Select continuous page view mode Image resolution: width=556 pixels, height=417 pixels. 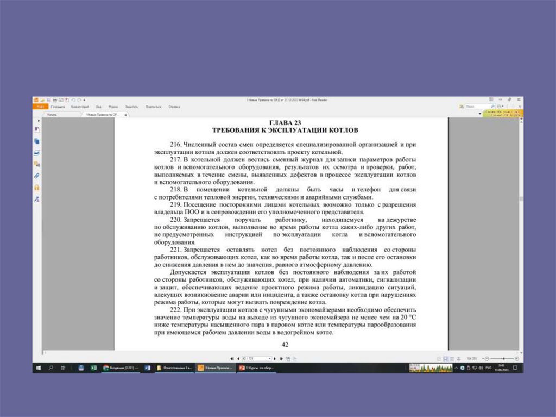point(446,359)
